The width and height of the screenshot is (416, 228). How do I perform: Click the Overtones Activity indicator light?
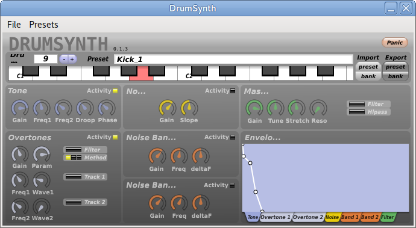[115, 137]
